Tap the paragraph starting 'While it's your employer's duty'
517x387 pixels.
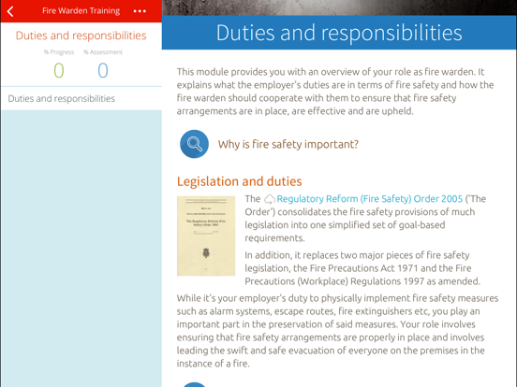point(337,331)
